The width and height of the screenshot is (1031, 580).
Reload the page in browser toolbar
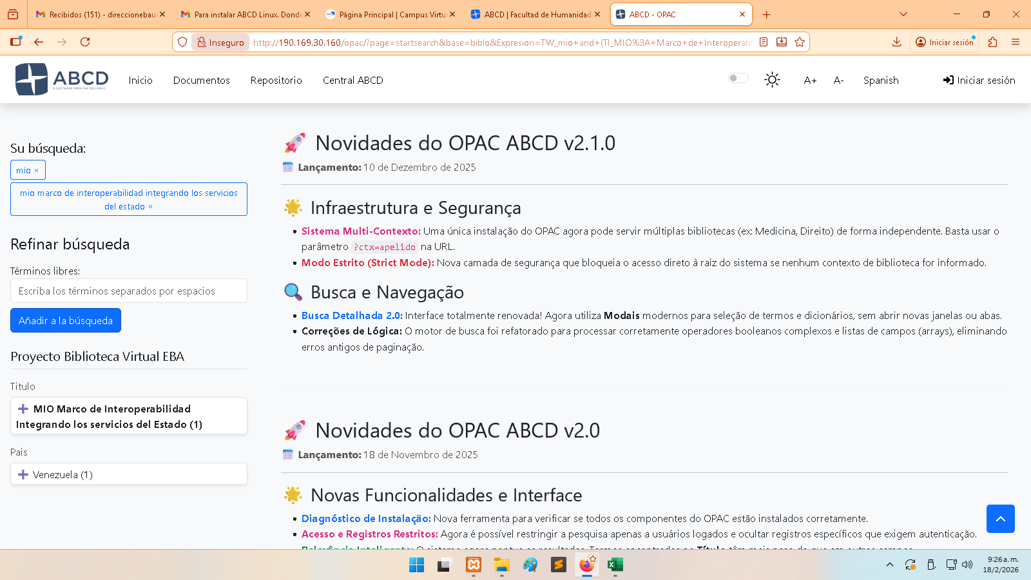(x=85, y=42)
